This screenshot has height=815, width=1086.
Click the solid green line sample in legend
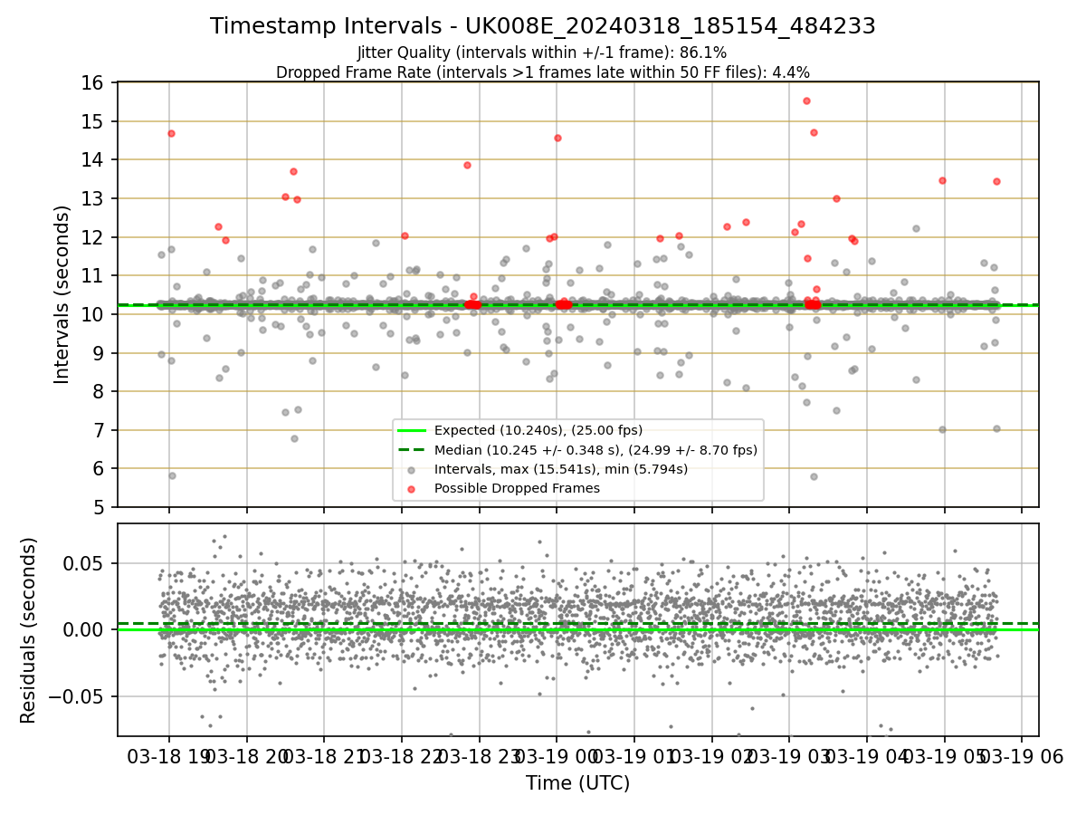[412, 430]
